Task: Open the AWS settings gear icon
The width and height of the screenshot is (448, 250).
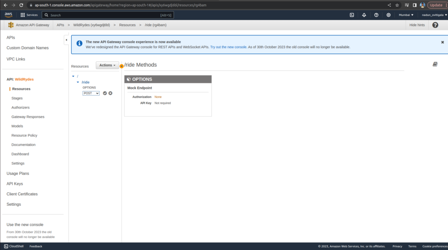Action: [x=388, y=15]
